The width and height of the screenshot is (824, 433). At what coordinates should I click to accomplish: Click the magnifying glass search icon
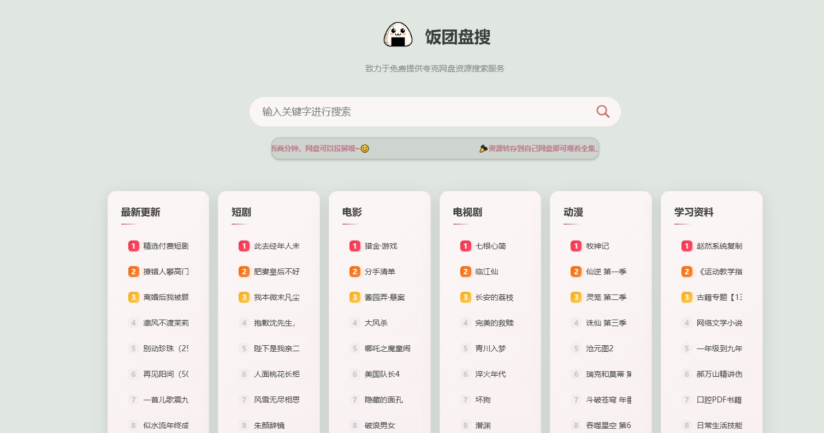(x=603, y=112)
